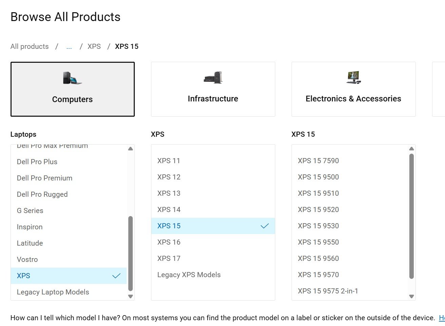
Task: Expand the collapsed breadcrumb ellipsis
Action: click(69, 46)
